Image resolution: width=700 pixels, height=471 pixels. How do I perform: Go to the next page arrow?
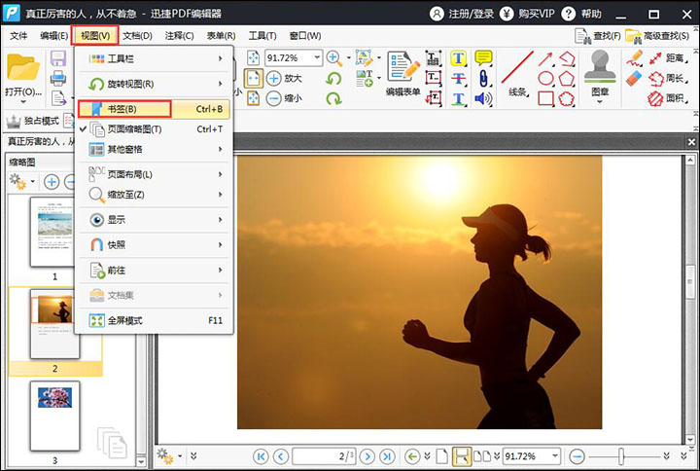[x=367, y=455]
